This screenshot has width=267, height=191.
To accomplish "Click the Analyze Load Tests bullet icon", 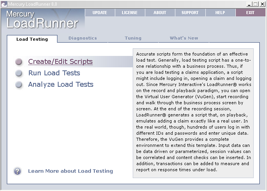I will click(19, 84).
